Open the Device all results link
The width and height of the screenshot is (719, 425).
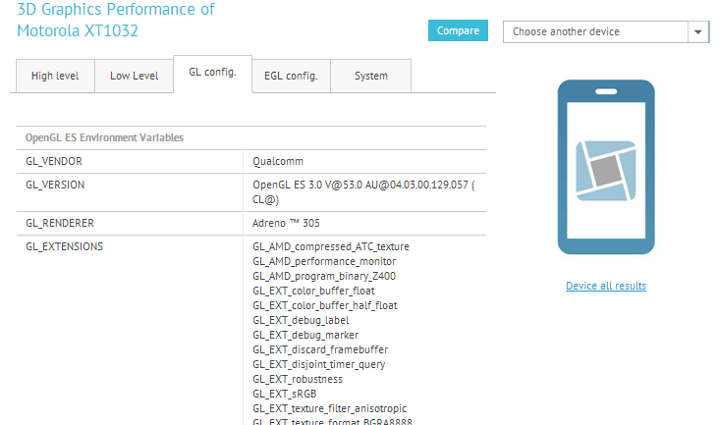pos(606,286)
